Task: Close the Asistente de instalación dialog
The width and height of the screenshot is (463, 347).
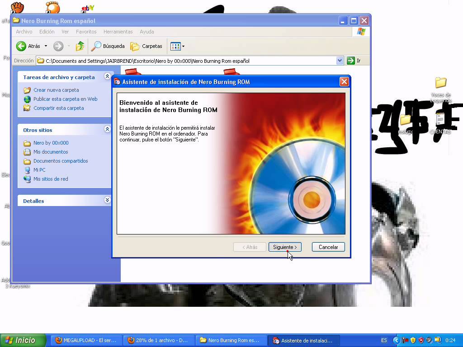Action: click(x=344, y=82)
